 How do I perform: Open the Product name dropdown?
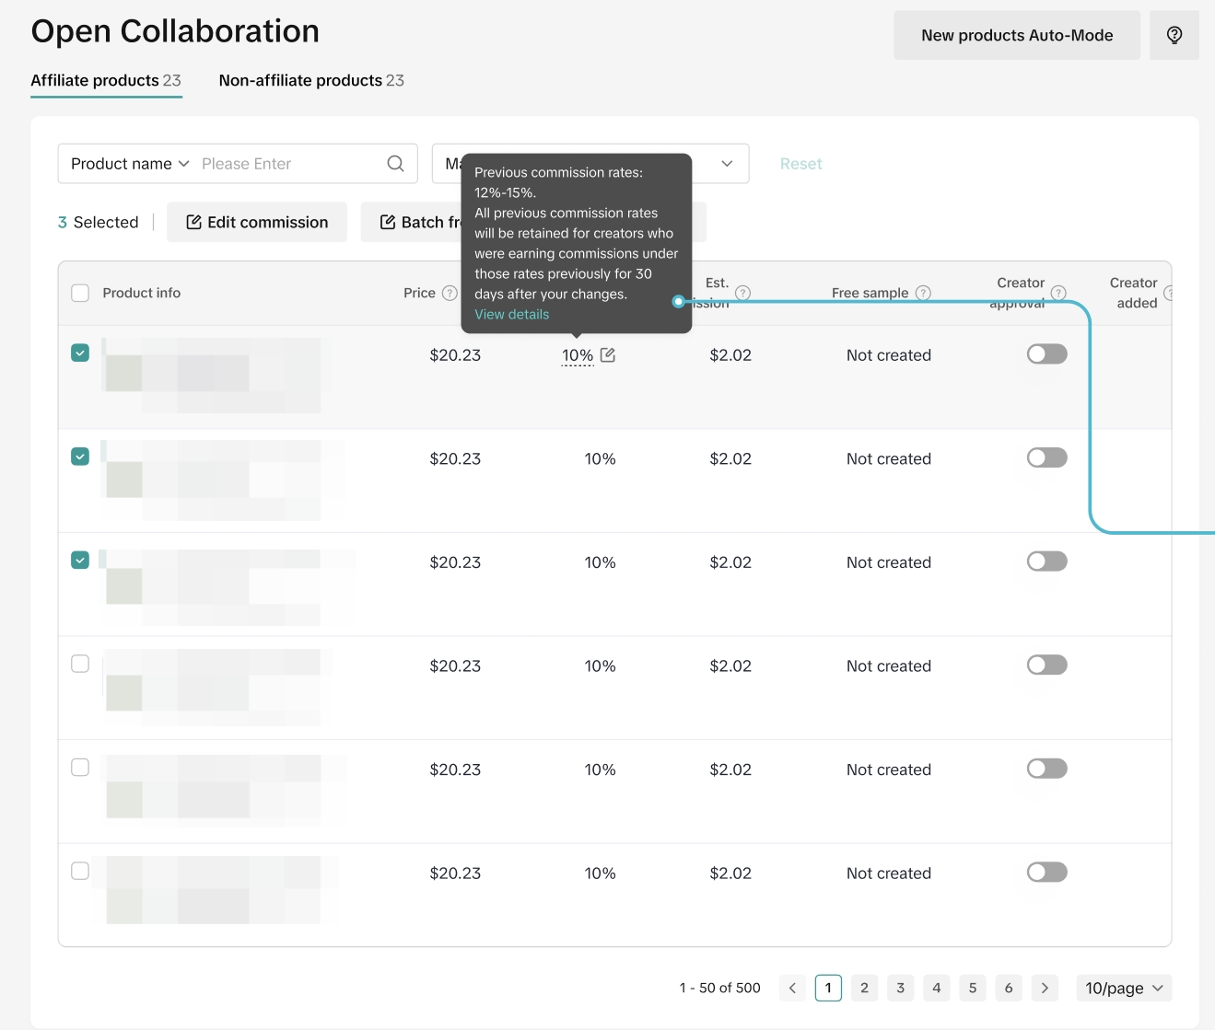[x=130, y=164]
